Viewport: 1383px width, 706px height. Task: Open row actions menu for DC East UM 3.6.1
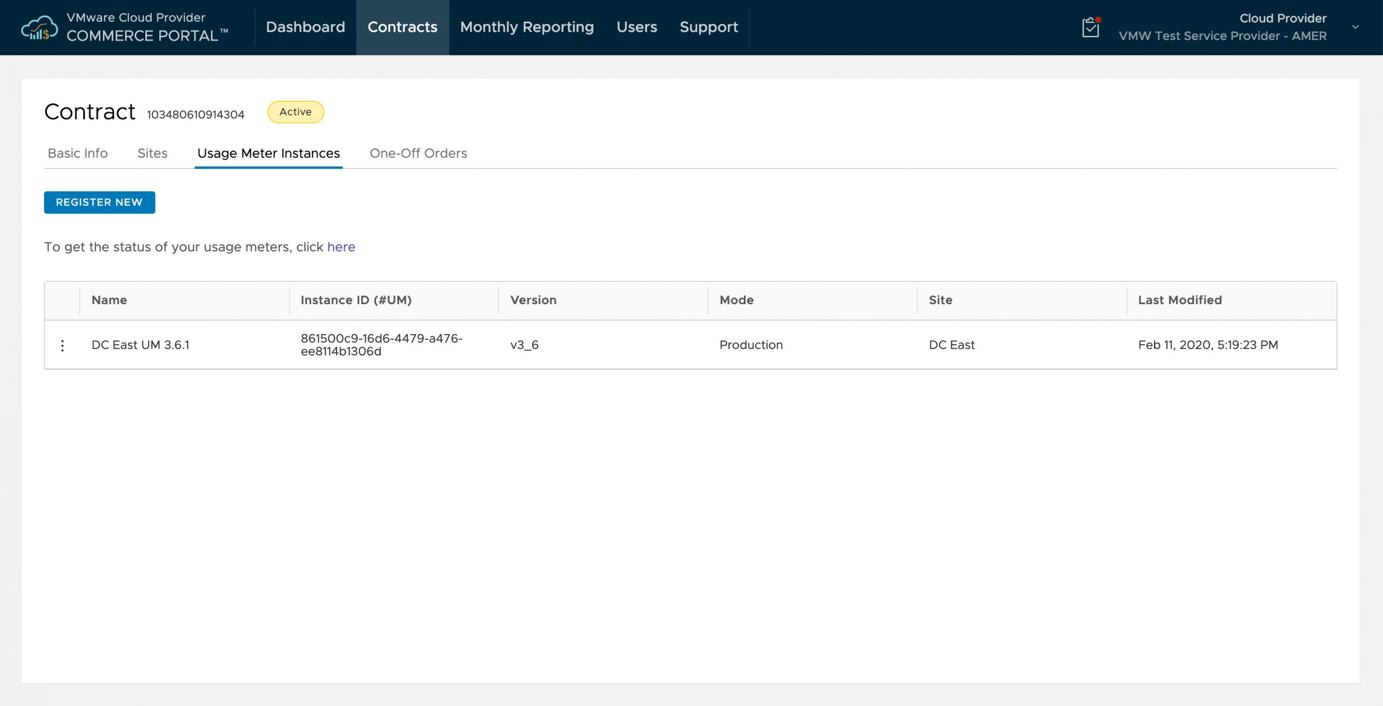pyautogui.click(x=63, y=345)
